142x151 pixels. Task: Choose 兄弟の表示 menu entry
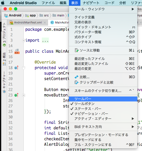103,22
